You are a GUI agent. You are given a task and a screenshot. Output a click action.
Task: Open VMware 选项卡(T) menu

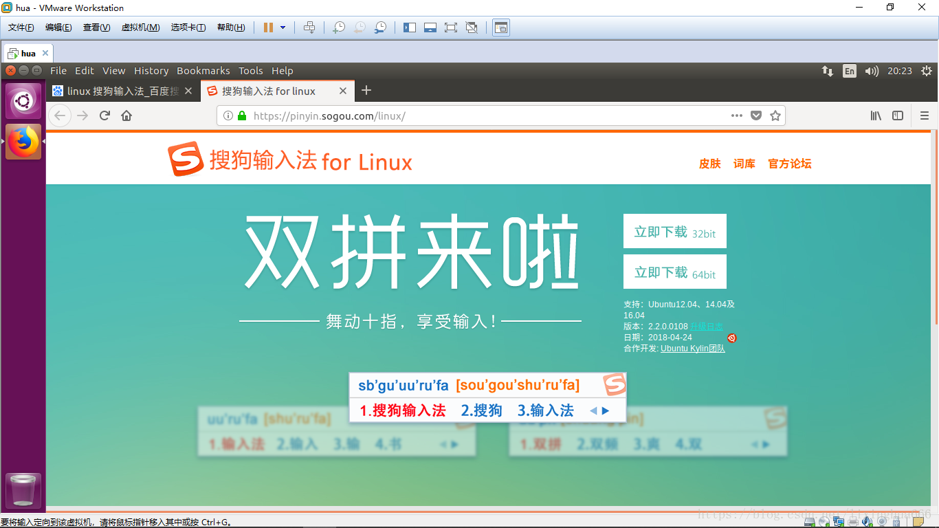[188, 27]
